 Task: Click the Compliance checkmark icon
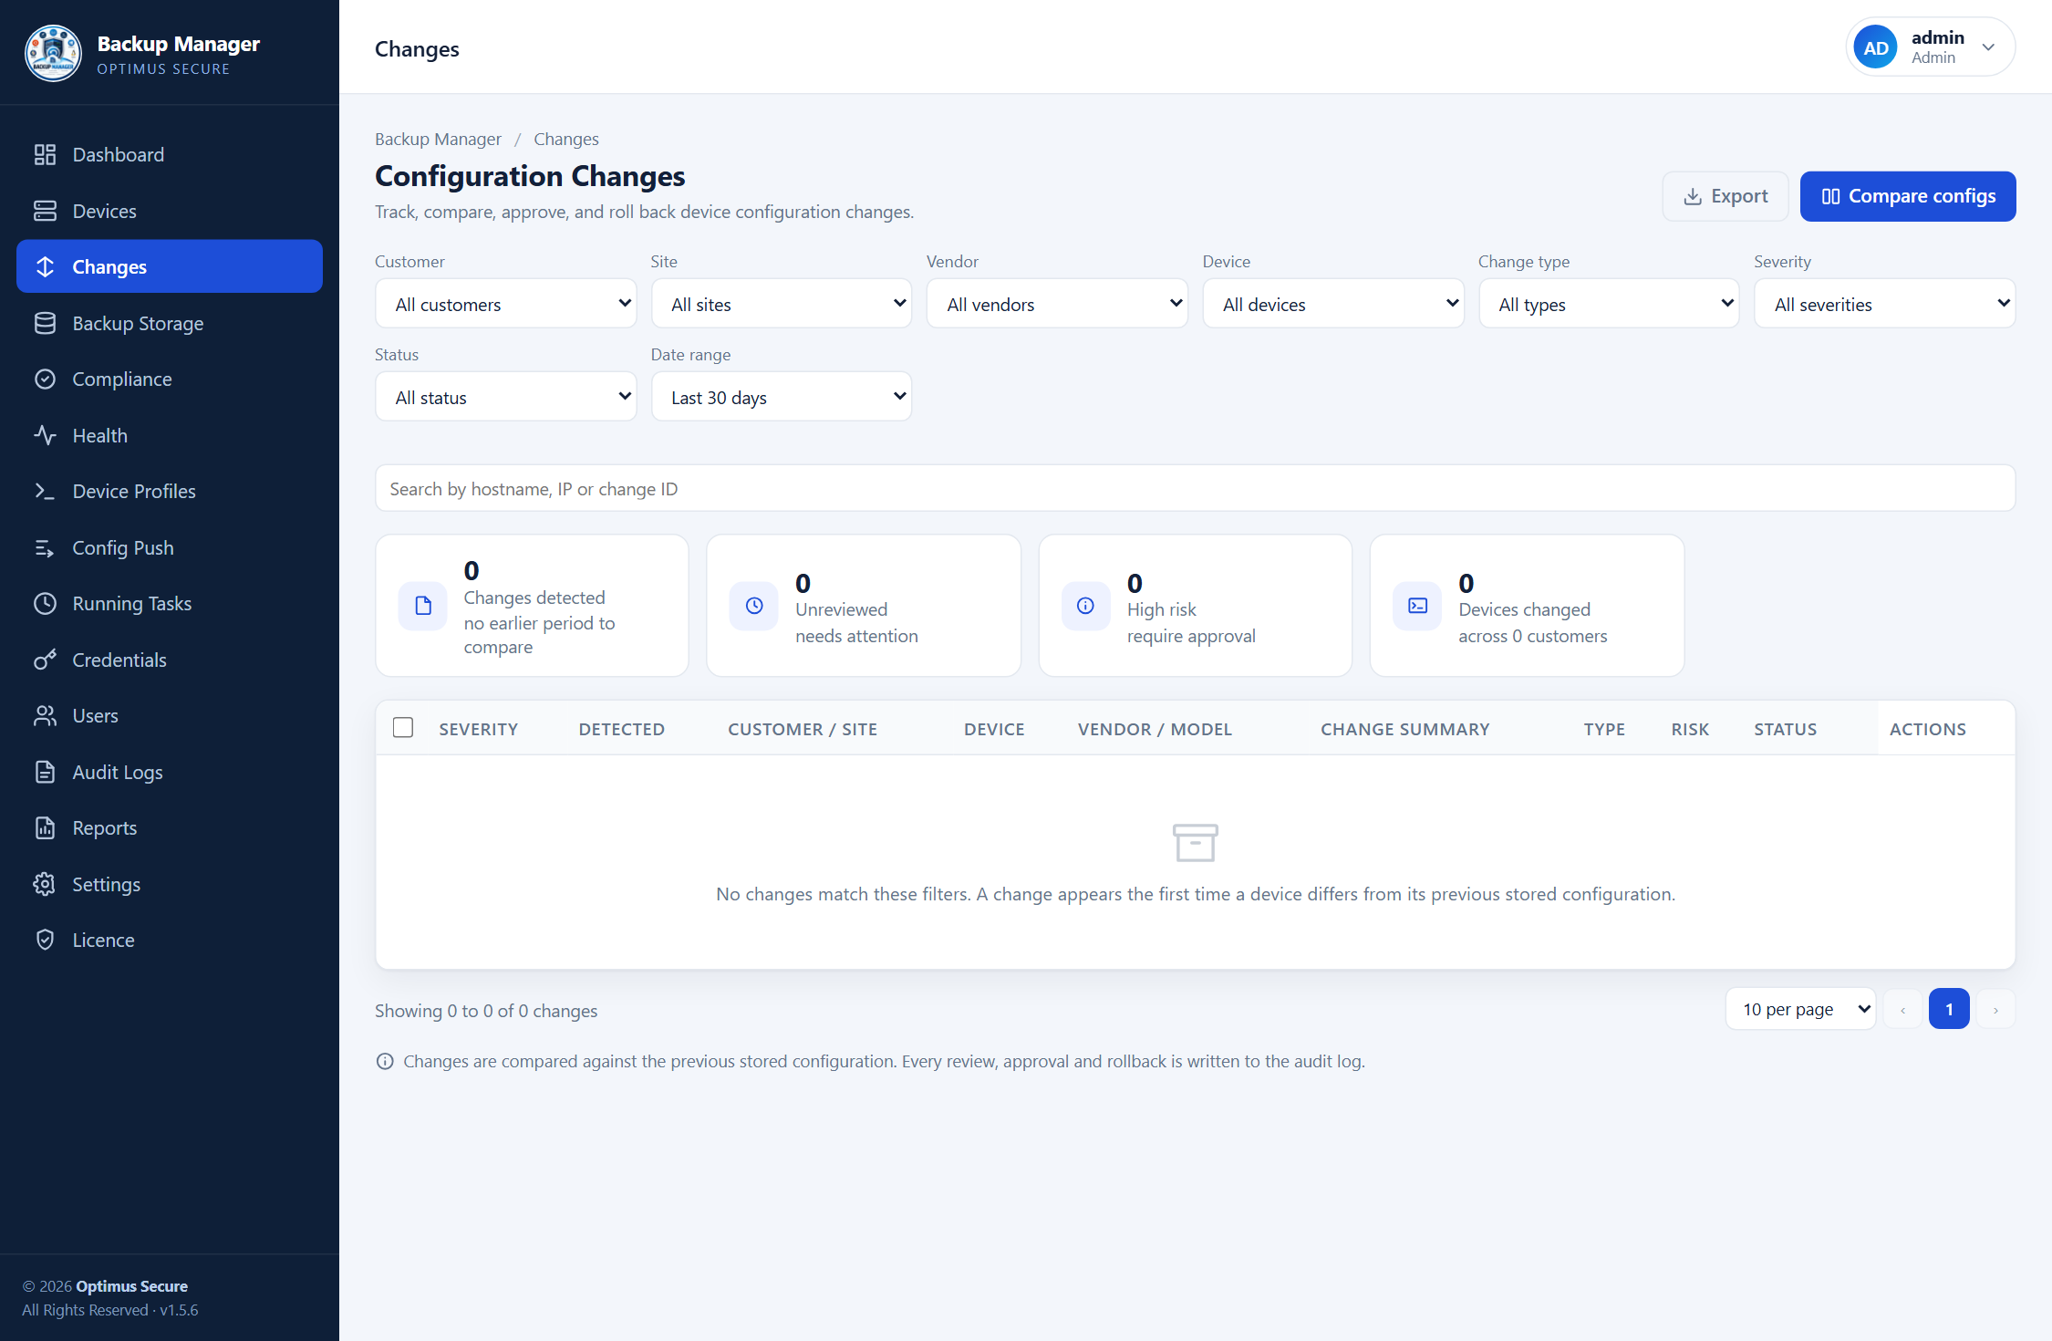pyautogui.click(x=45, y=379)
